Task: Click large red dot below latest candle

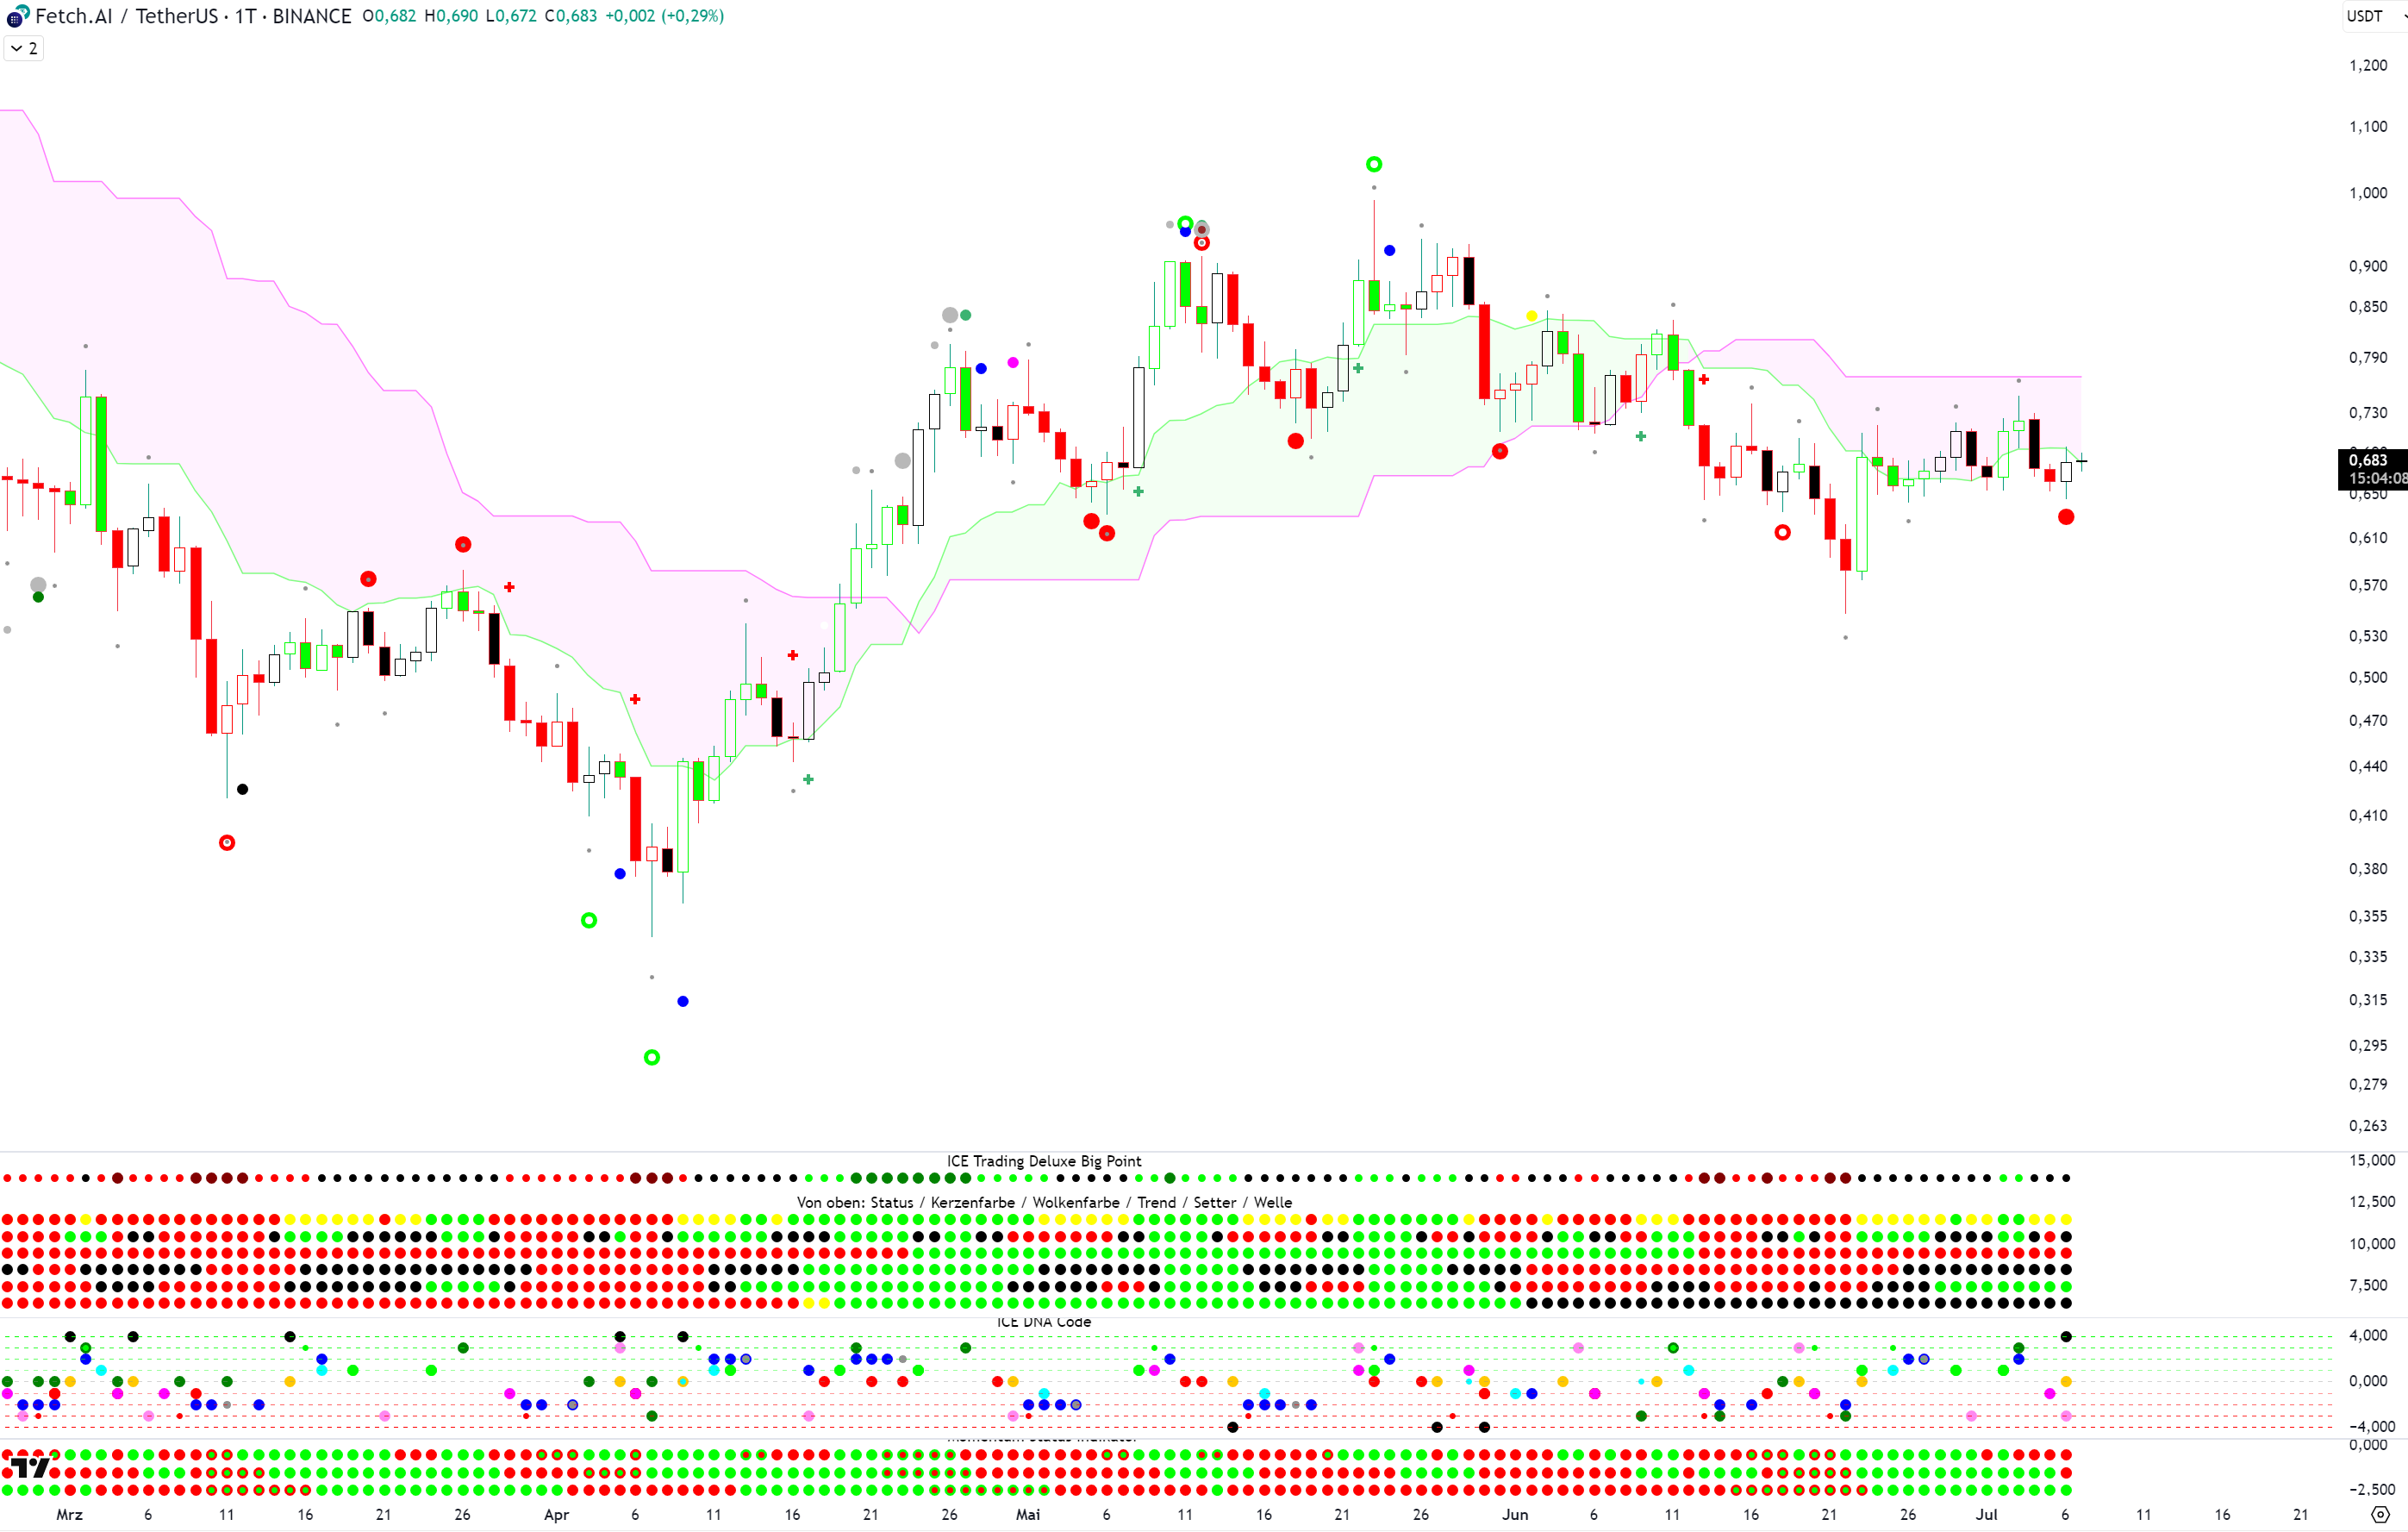Action: click(x=2066, y=517)
